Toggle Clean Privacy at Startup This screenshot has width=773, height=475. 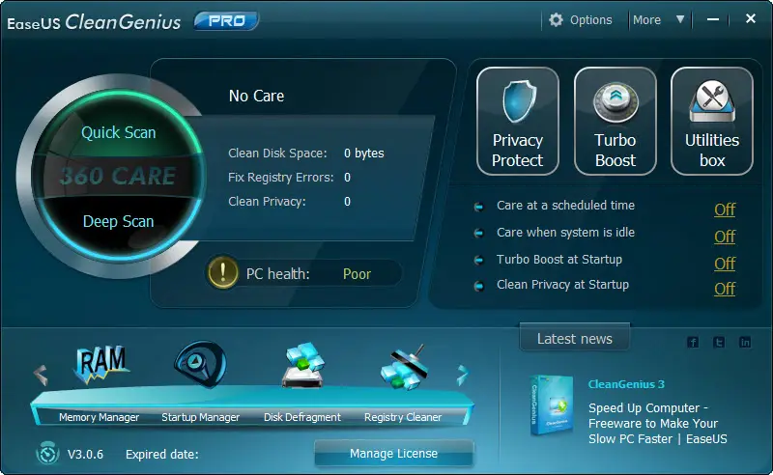725,290
